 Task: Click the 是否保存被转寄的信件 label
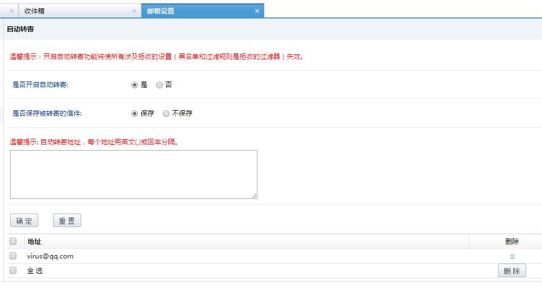pos(47,114)
